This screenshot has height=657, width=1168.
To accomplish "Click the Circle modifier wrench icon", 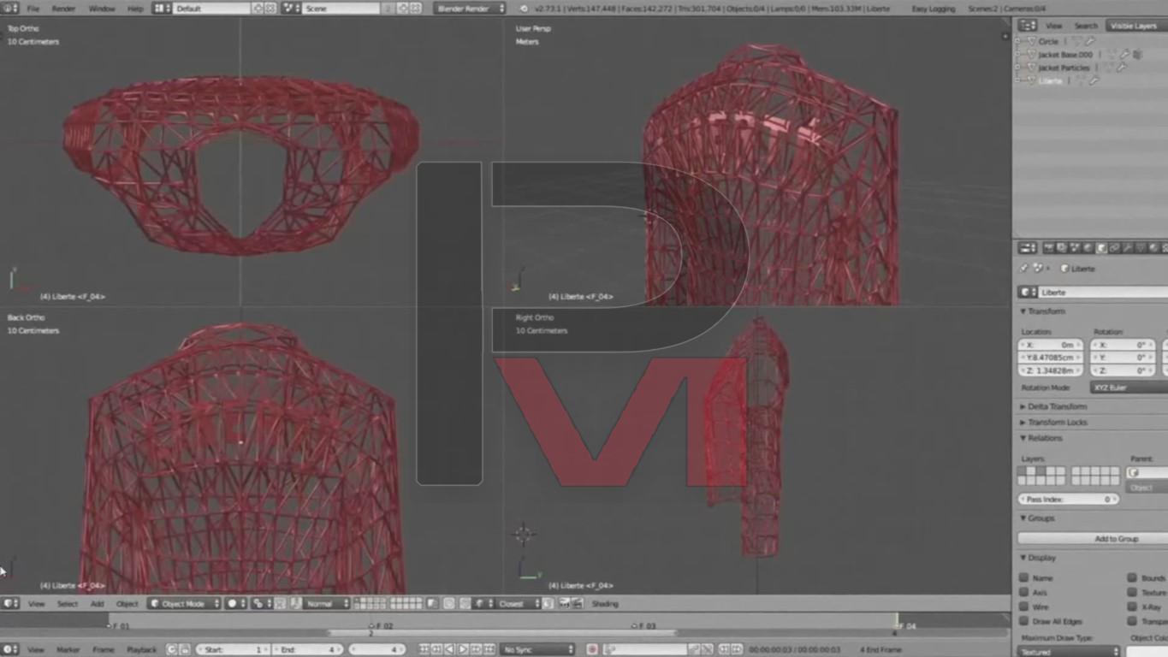I will 1090,41.
